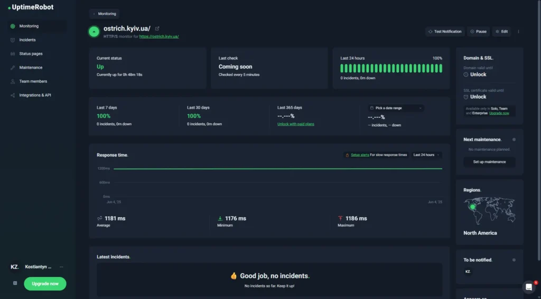Screen dimensions: 541x299
Task: Click Setup alerts link
Action: click(x=360, y=155)
